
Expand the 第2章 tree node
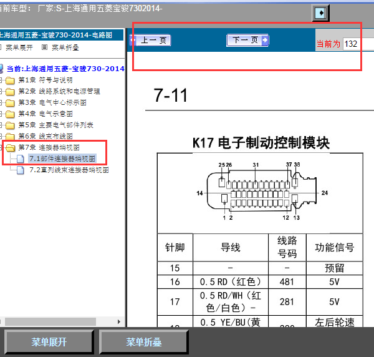click(1, 92)
